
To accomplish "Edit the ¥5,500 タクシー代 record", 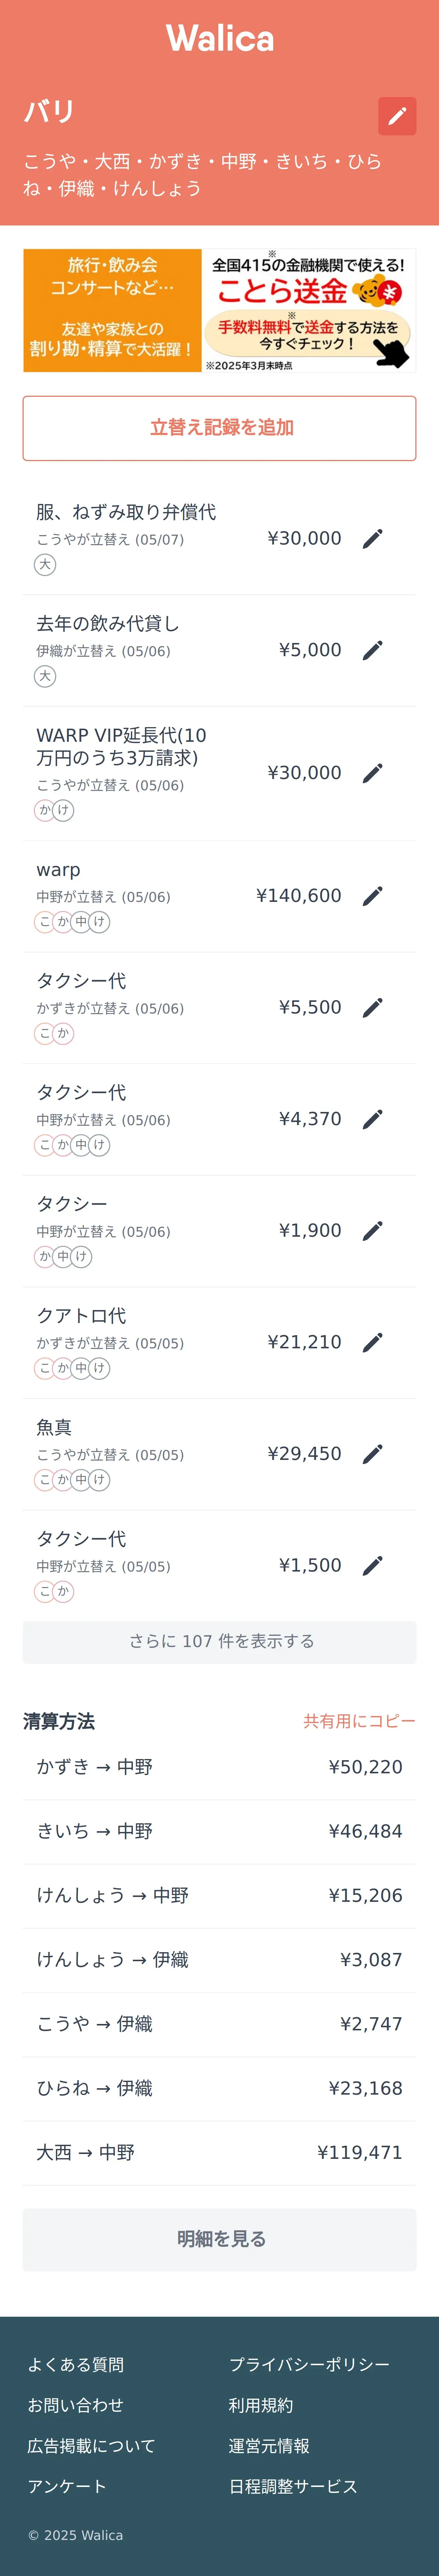I will (372, 1007).
